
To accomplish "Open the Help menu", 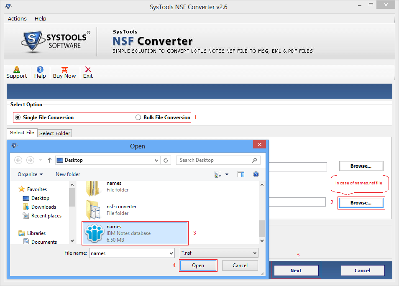I will point(41,18).
